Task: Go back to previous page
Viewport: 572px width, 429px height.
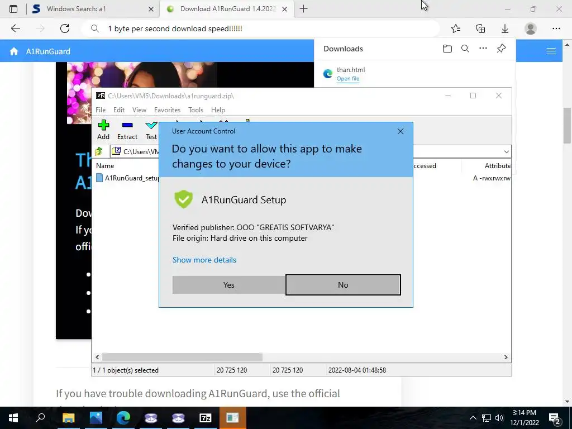Action: (15, 28)
